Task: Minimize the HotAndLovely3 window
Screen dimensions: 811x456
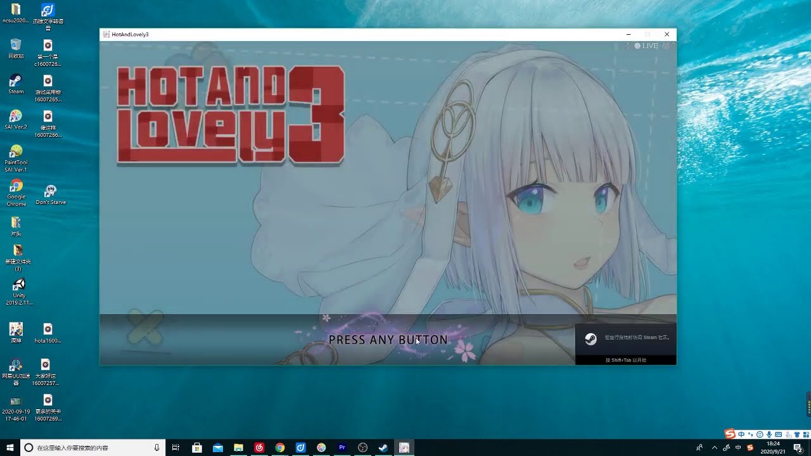Action: (628, 34)
